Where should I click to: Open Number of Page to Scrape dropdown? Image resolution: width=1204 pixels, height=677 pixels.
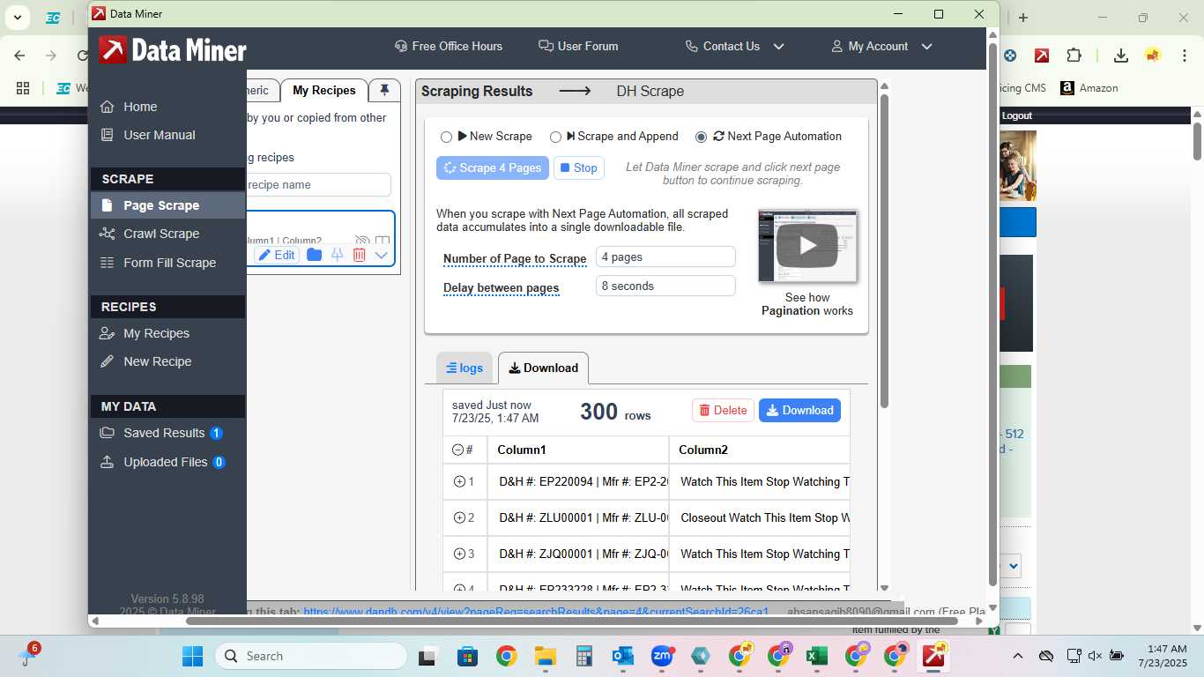click(x=665, y=257)
